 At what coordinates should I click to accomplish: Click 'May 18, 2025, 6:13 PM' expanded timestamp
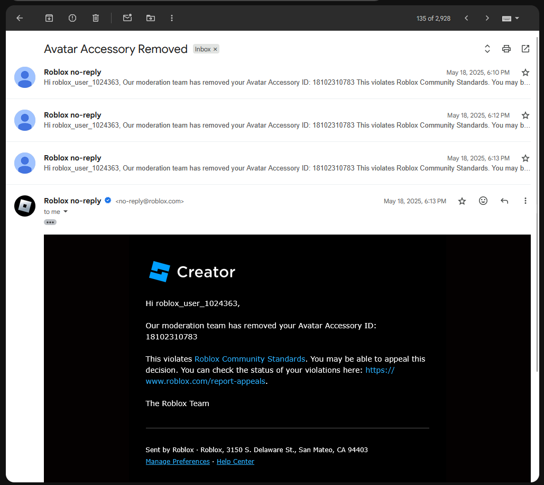(x=415, y=201)
